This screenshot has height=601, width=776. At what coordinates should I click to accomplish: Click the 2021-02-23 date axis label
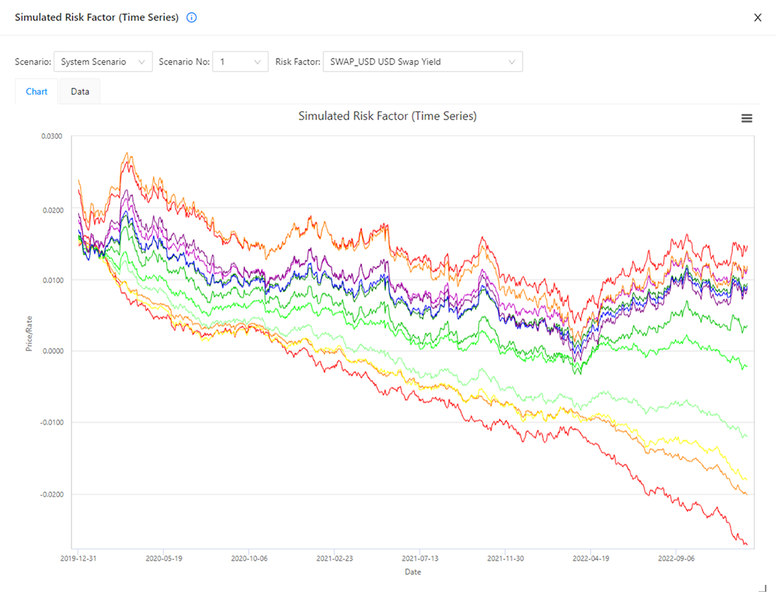pos(334,558)
